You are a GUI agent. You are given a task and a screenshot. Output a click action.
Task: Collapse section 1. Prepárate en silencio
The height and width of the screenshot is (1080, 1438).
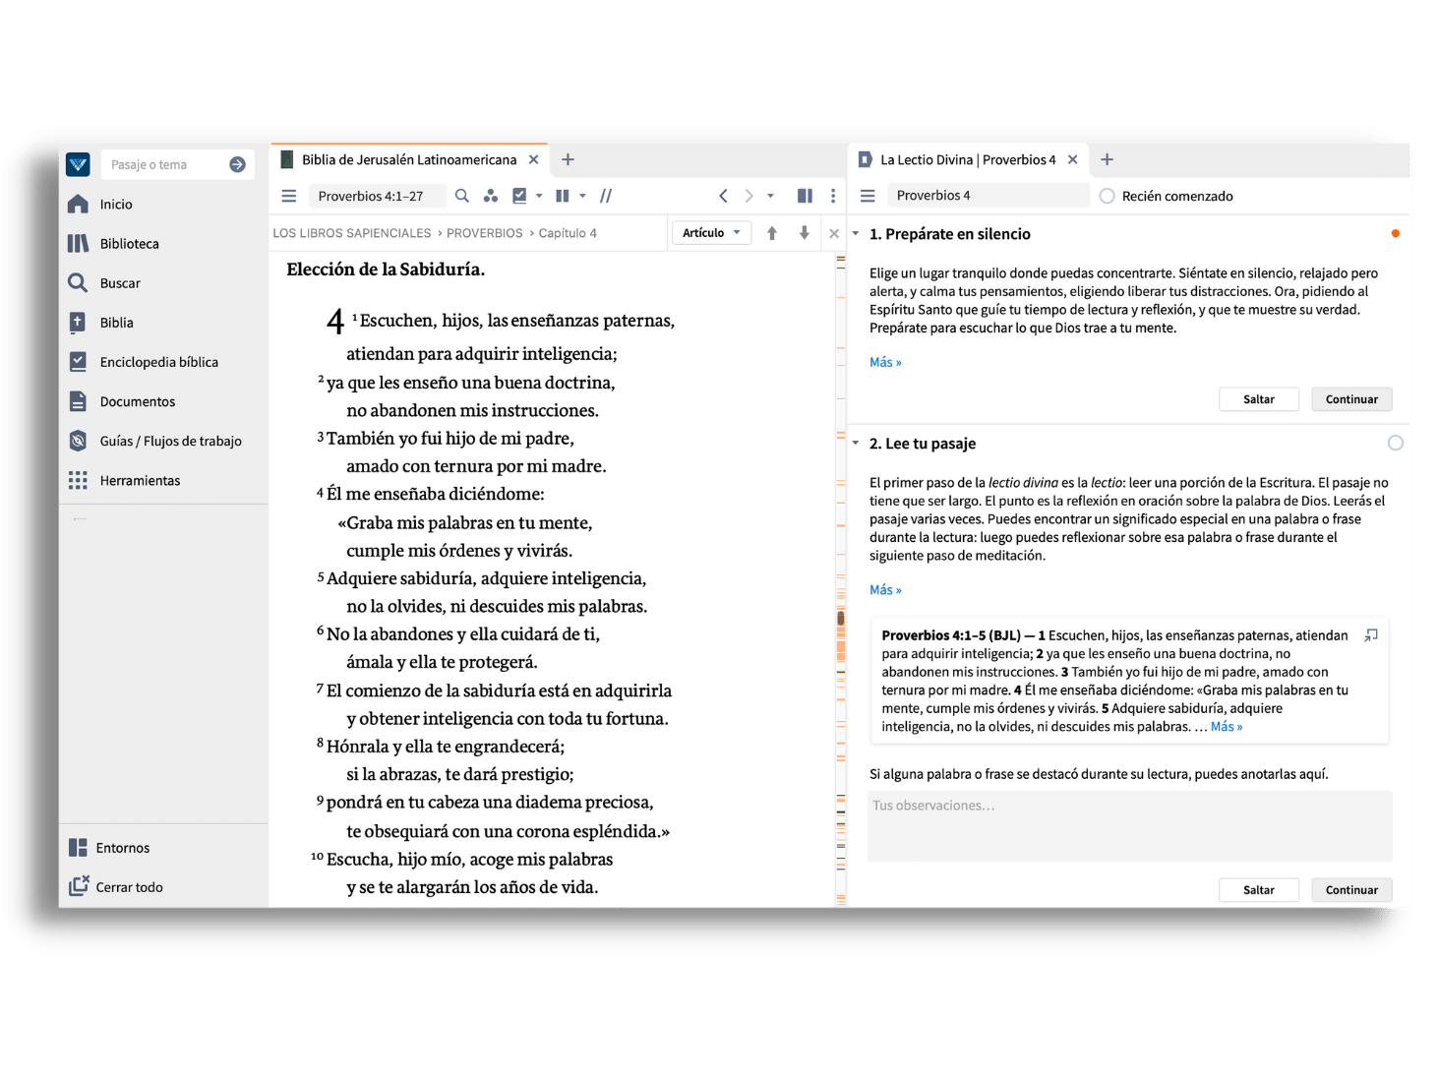(x=856, y=234)
